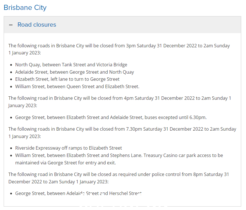The height and width of the screenshot is (210, 246).
Task: Click the 7.30pm Saturday closure paragraph
Action: coord(122,133)
